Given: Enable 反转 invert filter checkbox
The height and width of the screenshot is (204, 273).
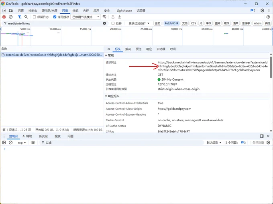Looking at the screenshot, I should coord(113,23).
